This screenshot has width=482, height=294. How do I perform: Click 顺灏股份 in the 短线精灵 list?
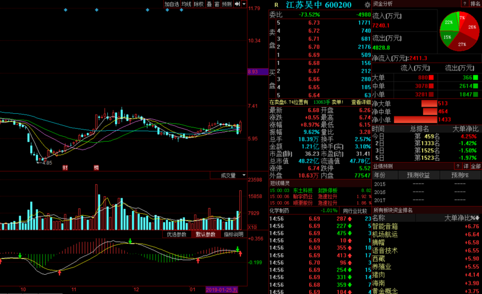[x=302, y=203]
